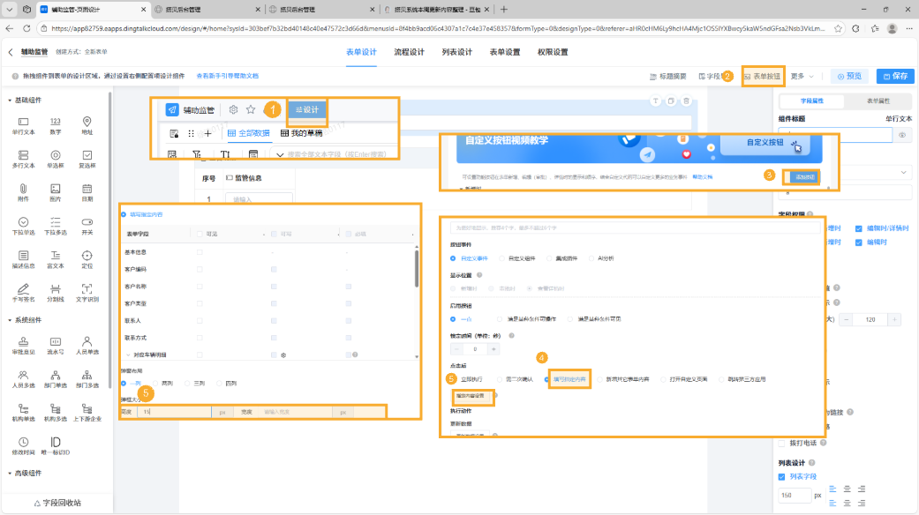
Task: Click the 预览 preview button
Action: (x=849, y=76)
